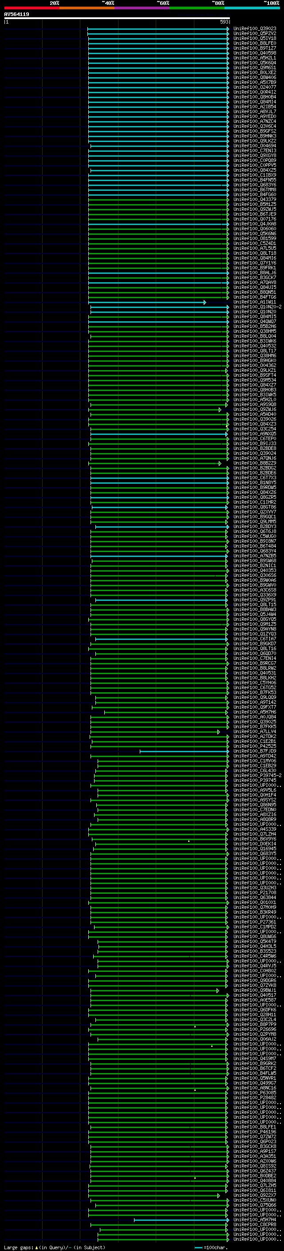Click the query end position 593

[224, 22]
